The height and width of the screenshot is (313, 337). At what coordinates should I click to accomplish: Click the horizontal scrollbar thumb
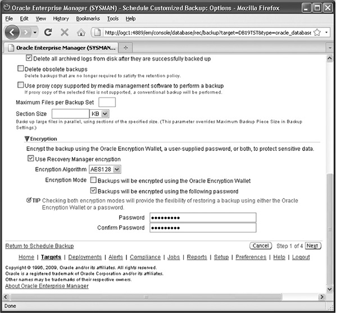pos(146,297)
